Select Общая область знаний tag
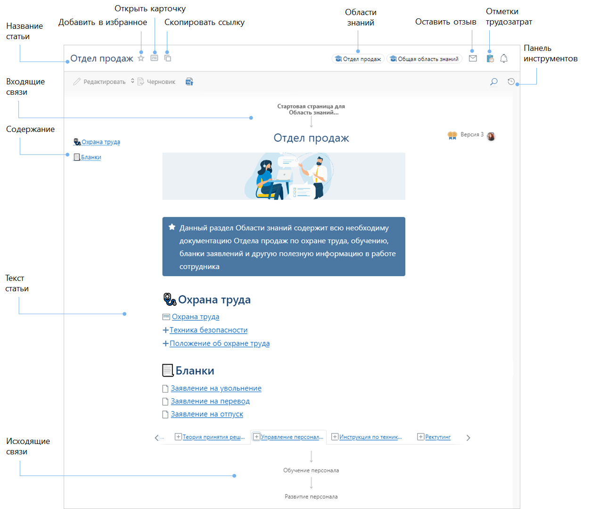The width and height of the screenshot is (592, 509). coord(424,59)
